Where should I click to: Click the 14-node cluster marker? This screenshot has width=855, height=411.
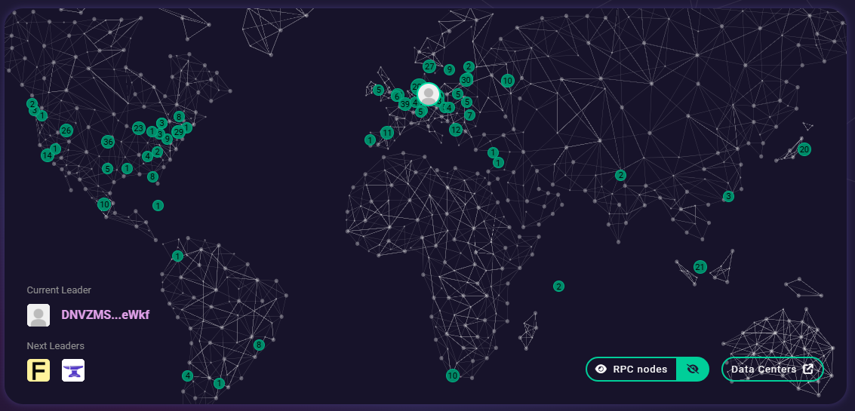[48, 155]
